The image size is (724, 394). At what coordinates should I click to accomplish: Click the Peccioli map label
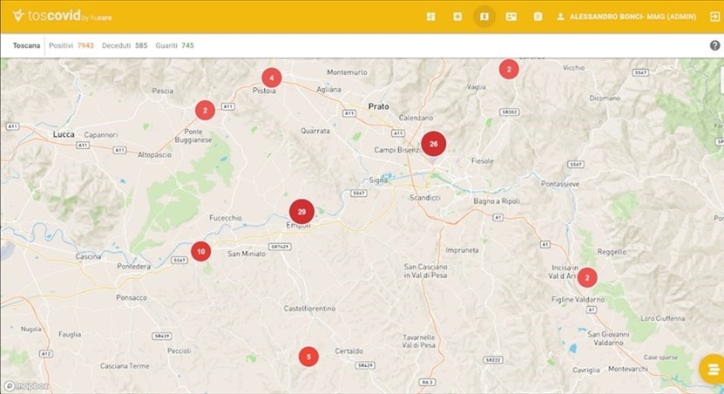coord(179,350)
